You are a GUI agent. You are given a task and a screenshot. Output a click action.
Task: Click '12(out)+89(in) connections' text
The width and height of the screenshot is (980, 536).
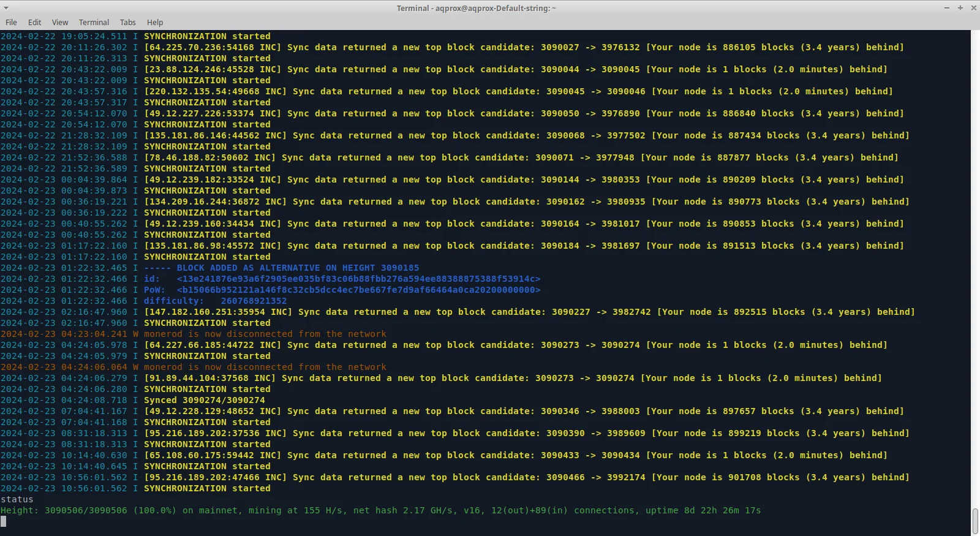coord(563,510)
